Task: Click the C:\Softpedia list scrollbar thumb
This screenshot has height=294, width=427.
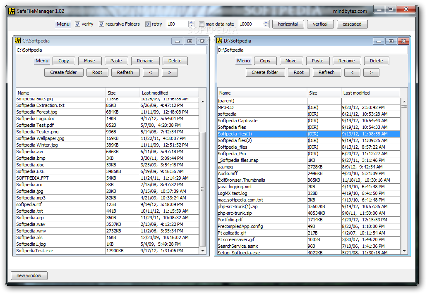Action: tap(203, 189)
